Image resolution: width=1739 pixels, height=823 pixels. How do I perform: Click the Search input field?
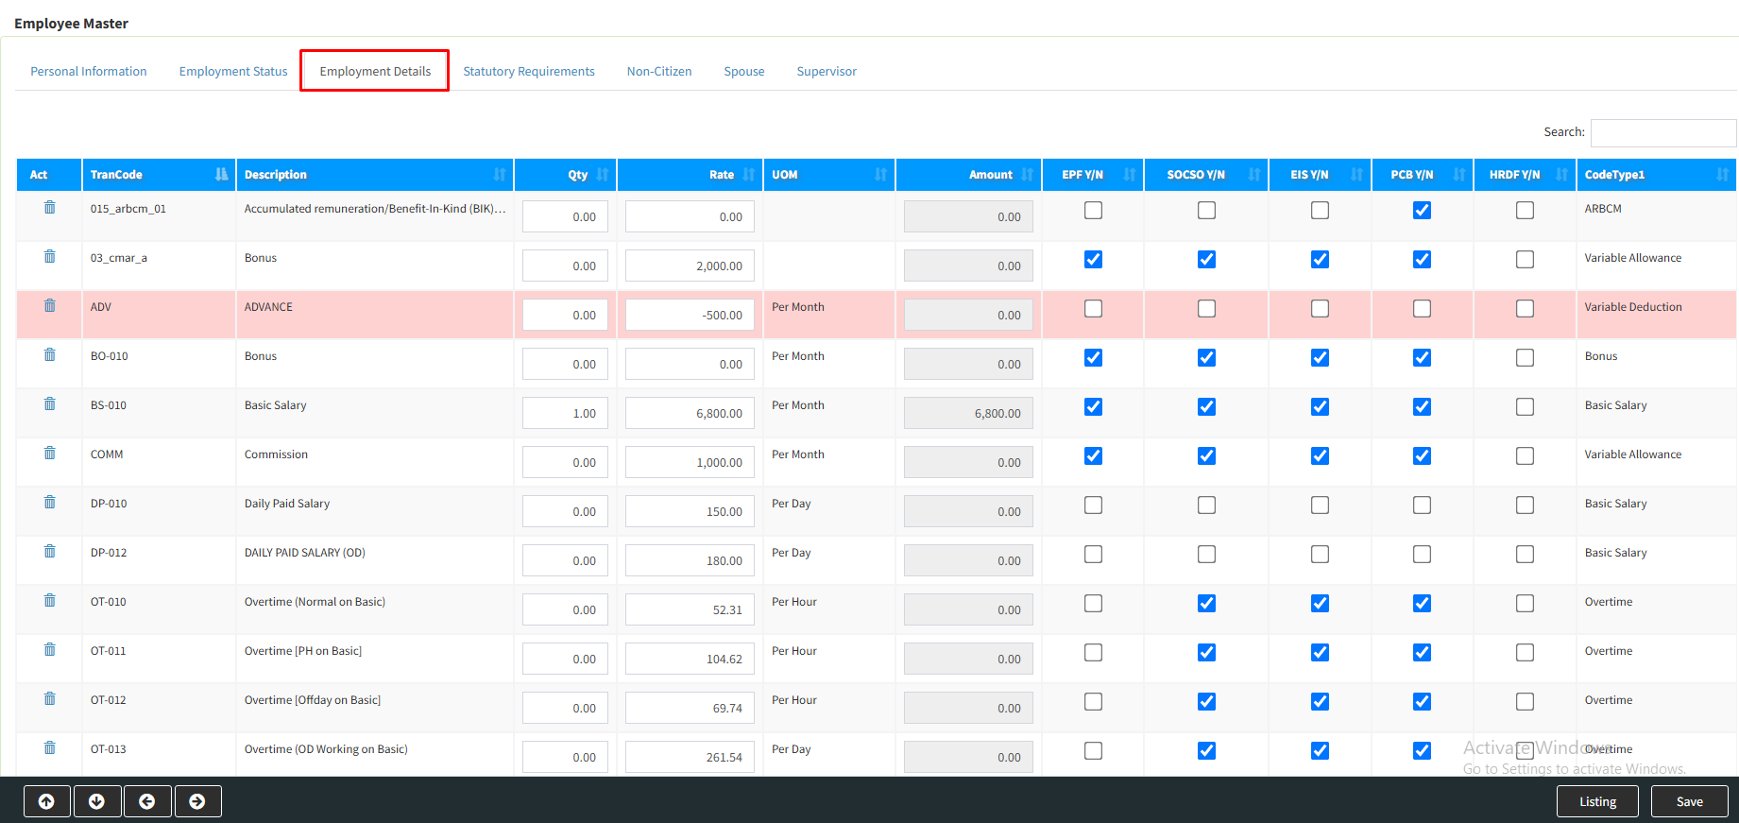click(1662, 133)
